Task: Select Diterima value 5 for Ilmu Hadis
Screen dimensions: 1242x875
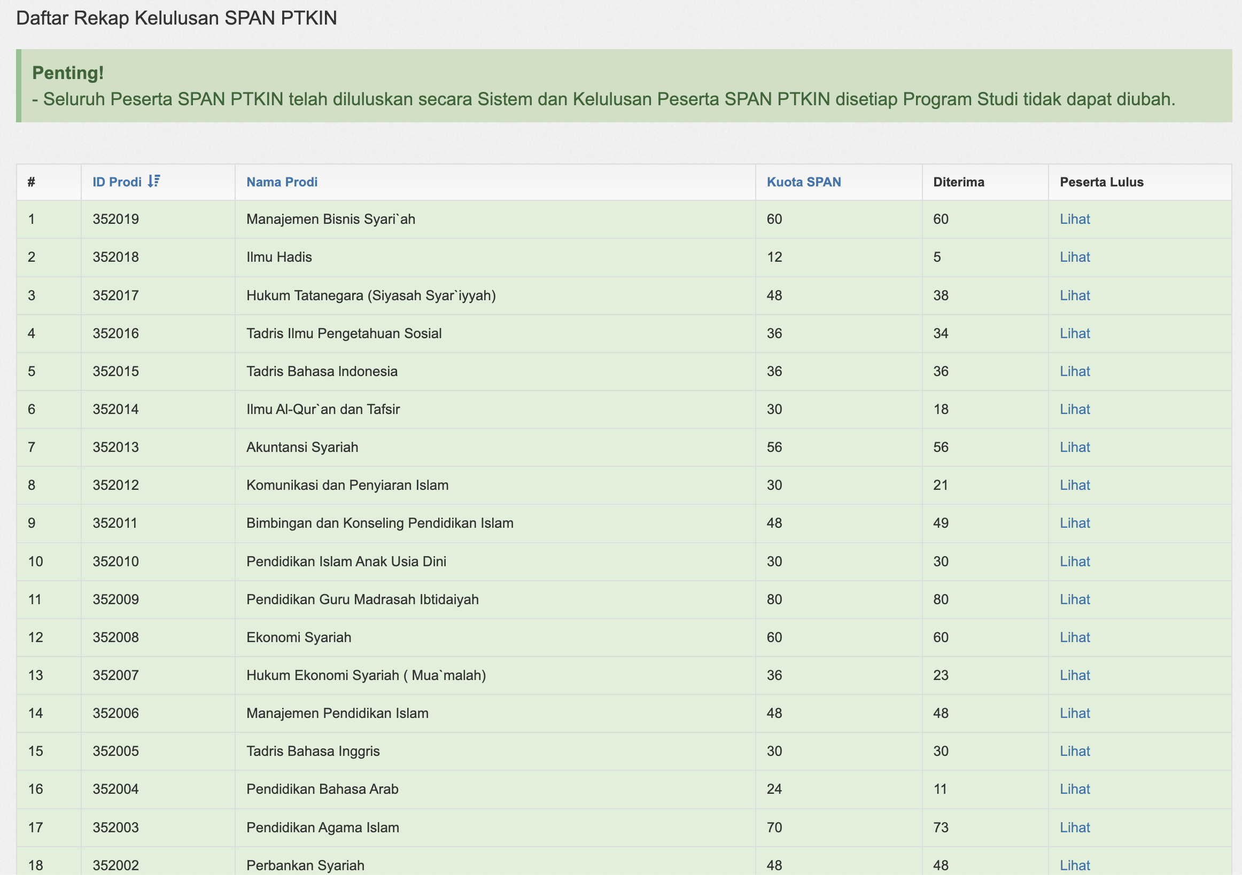Action: tap(937, 257)
